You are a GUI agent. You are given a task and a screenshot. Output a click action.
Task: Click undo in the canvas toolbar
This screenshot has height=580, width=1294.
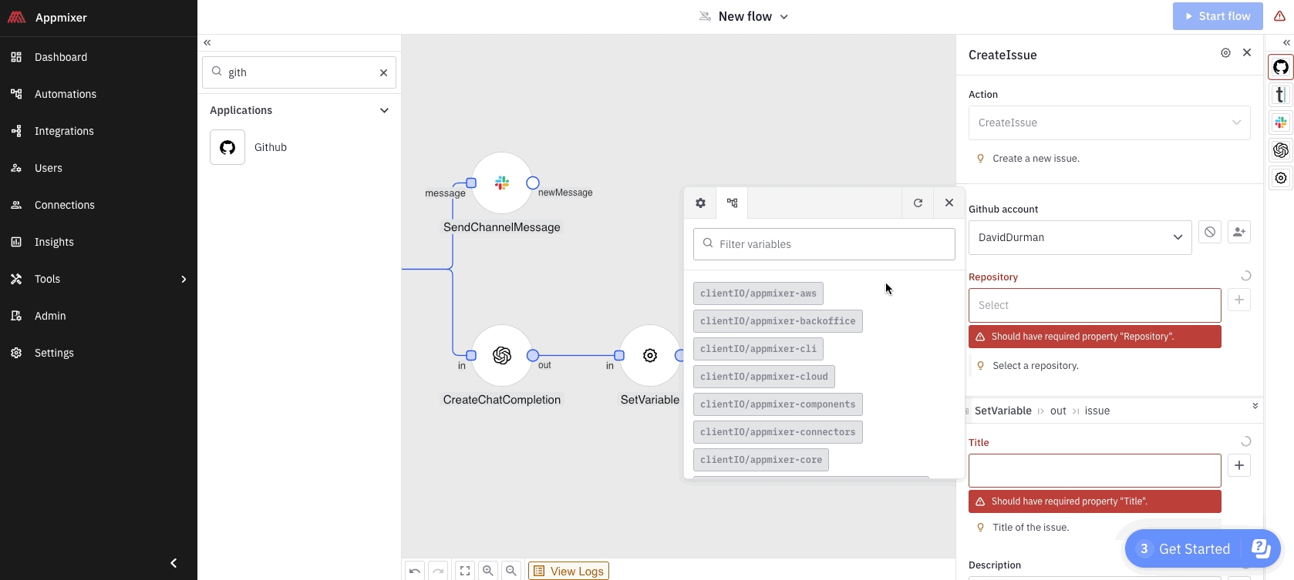(415, 571)
